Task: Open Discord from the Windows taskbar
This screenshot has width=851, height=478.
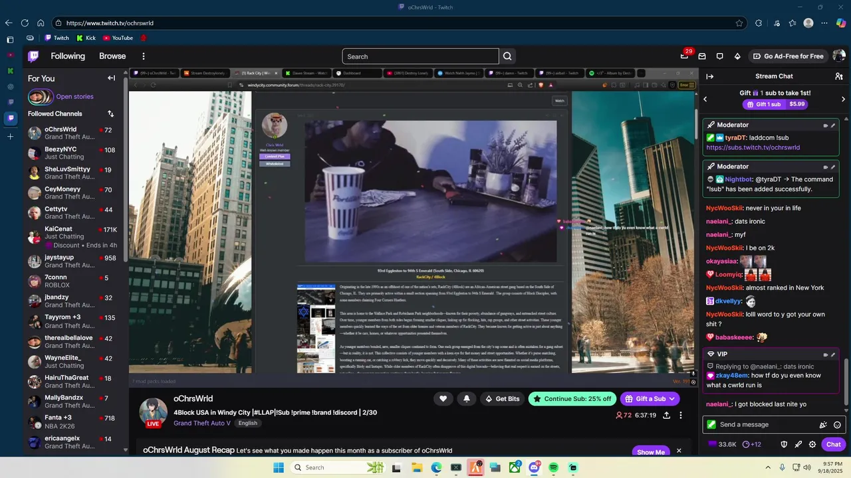Action: (534, 467)
